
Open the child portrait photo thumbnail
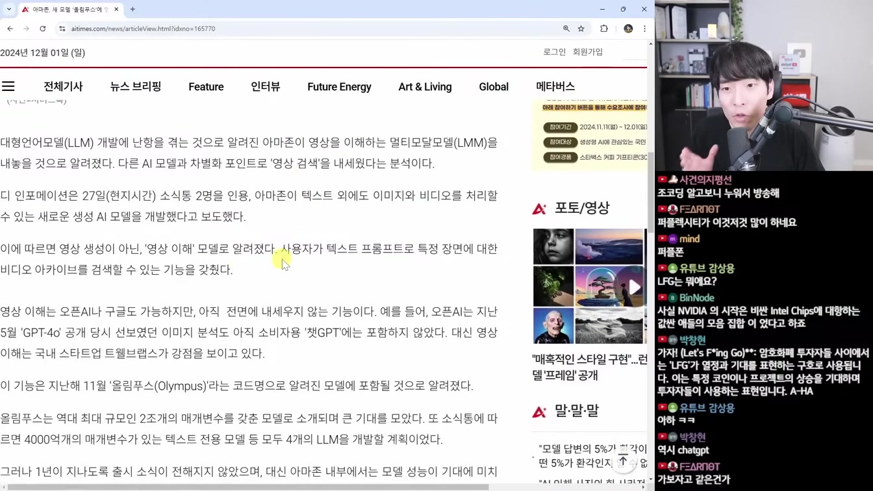[553, 247]
